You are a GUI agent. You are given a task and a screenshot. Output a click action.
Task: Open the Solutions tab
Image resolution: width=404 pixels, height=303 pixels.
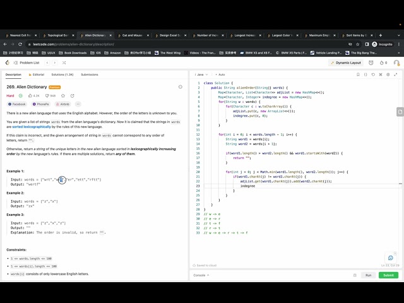[x=62, y=74]
